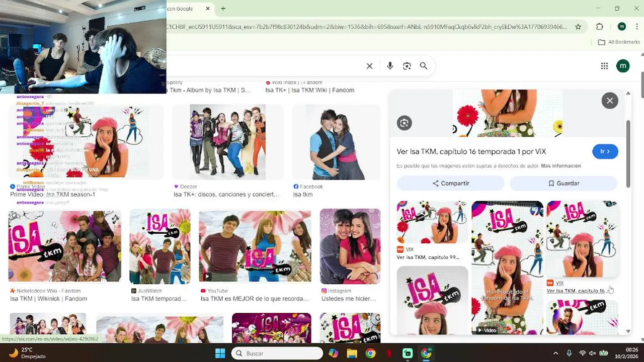
Task: Open Chrome three-dot menu
Action: (637, 27)
